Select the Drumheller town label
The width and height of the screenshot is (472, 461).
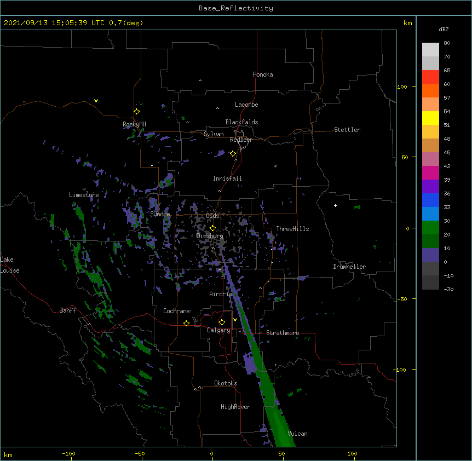(x=349, y=267)
